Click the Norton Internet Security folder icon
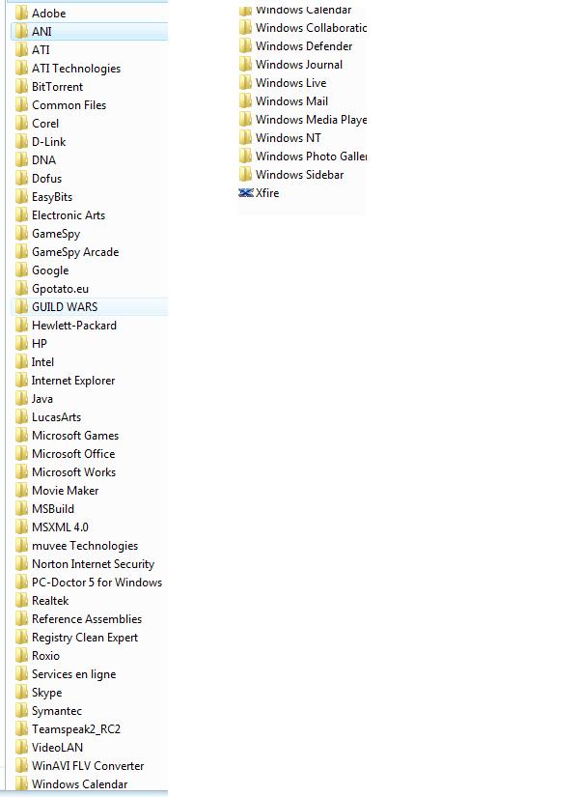Viewport: 579px width, 797px height. (21, 563)
